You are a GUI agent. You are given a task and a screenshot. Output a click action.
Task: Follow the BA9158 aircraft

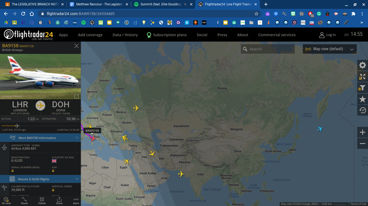[x=42, y=201]
